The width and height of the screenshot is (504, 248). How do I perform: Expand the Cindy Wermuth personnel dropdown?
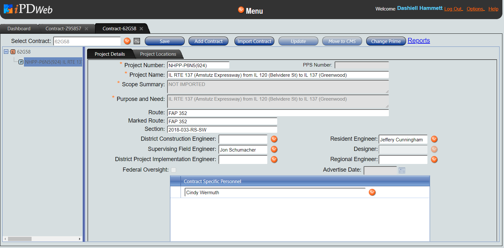[372, 192]
